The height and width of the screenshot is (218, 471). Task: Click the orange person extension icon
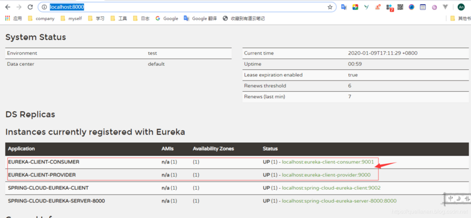coord(378,7)
